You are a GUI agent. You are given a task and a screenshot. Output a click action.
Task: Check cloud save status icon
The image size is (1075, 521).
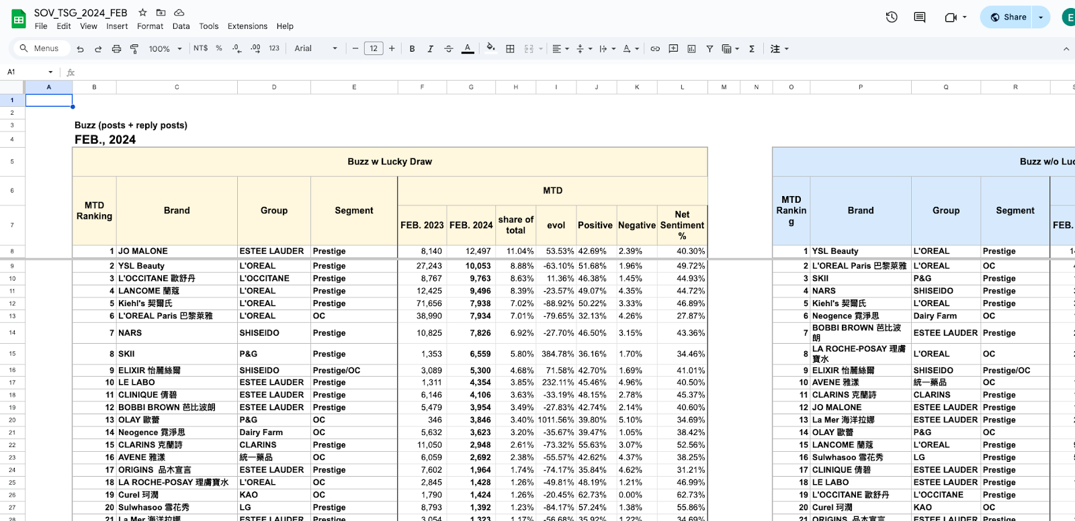point(179,13)
